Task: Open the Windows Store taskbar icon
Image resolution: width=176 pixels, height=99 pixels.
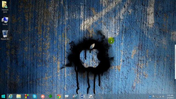Action: [x=27, y=96]
